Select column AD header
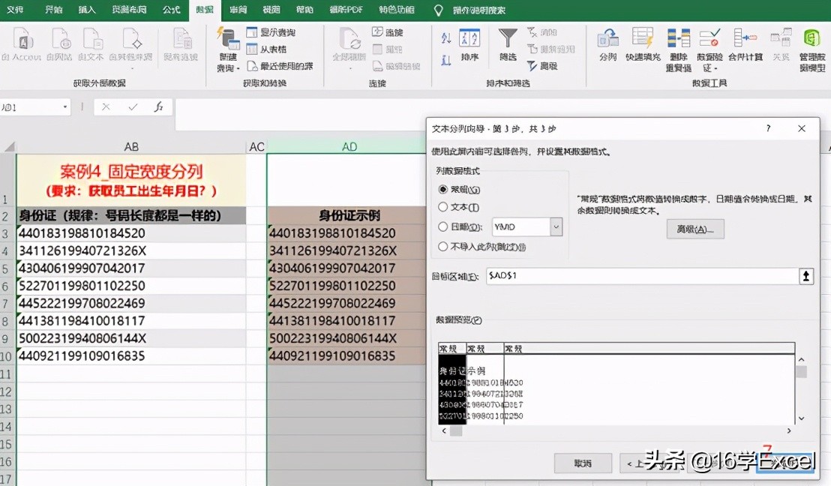Screen dimensions: 831x486 [349, 147]
